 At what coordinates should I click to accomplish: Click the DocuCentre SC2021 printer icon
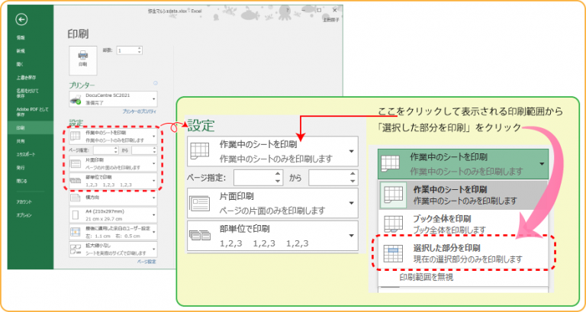[x=76, y=100]
